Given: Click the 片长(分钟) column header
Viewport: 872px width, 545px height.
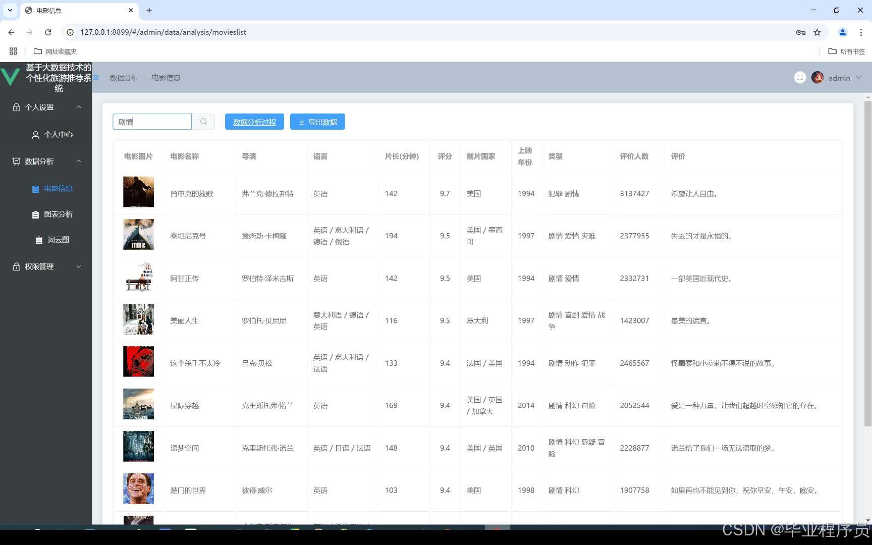Looking at the screenshot, I should point(402,156).
